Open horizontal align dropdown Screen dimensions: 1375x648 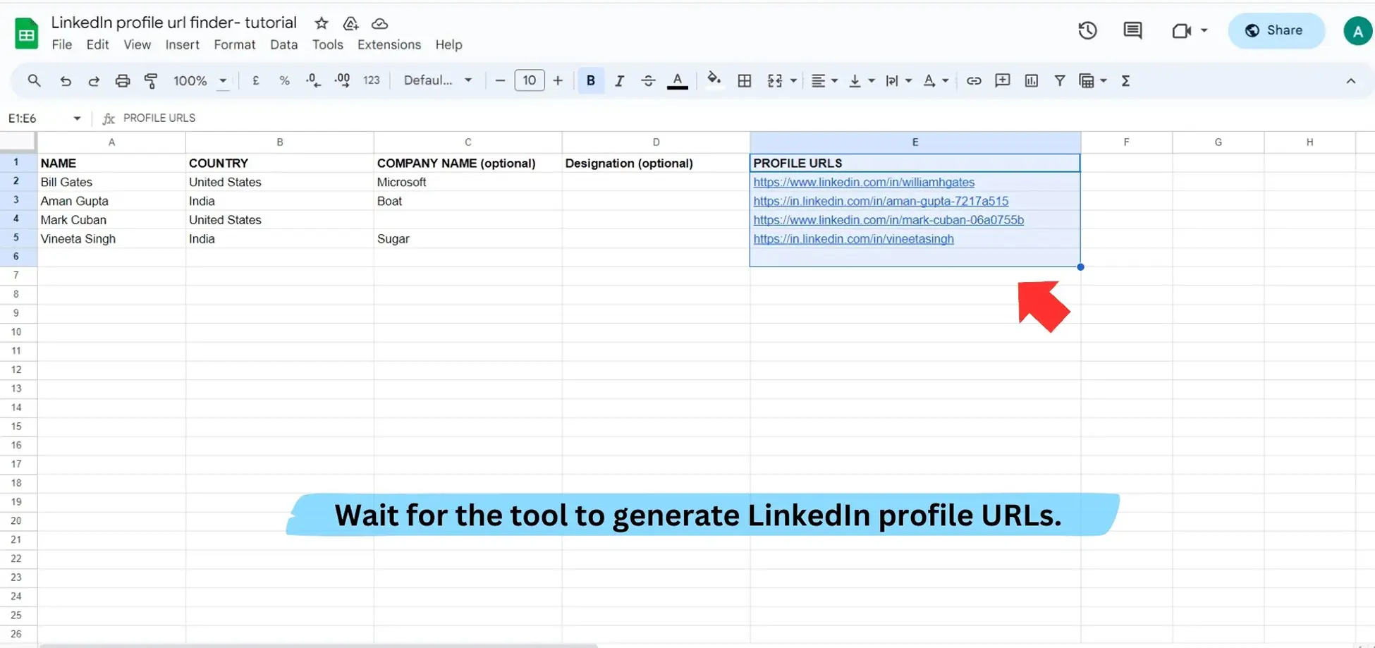click(824, 80)
